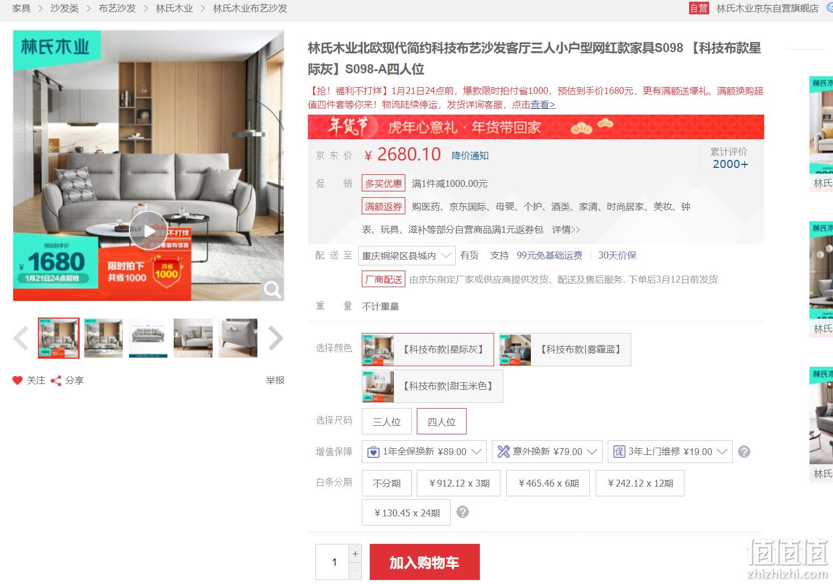Expand 意外换新 ¥79.00 dropdown

[x=547, y=452]
